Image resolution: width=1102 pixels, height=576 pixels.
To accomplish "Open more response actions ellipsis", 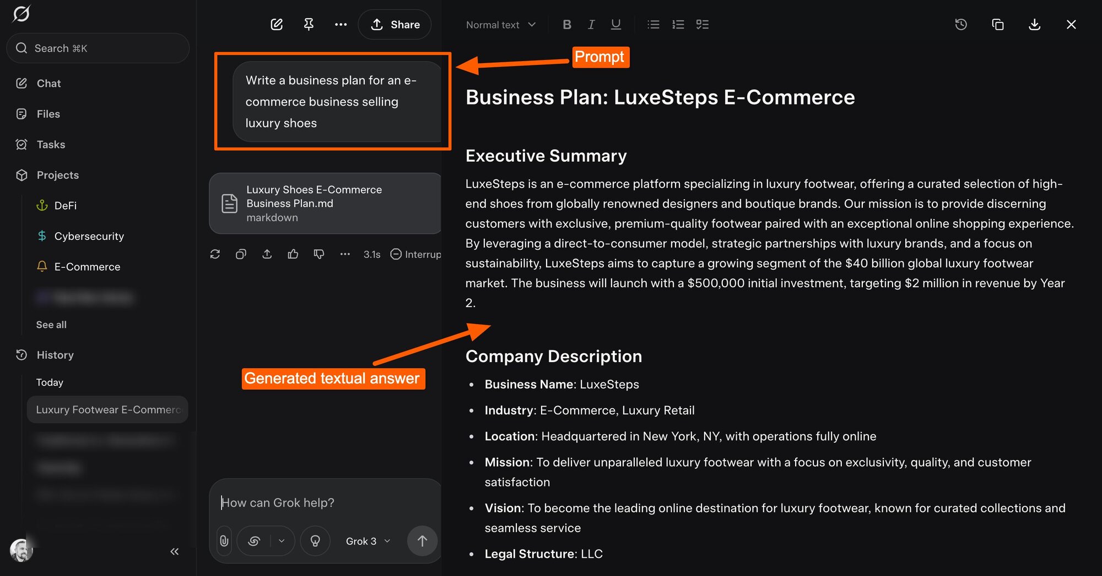I will [345, 254].
